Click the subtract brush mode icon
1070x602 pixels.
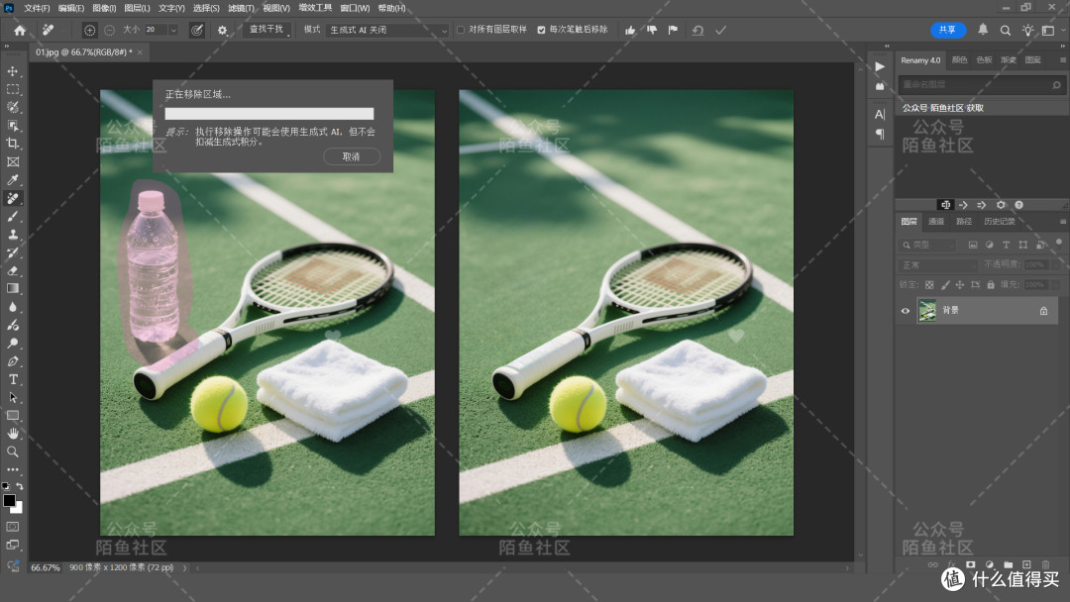[109, 30]
